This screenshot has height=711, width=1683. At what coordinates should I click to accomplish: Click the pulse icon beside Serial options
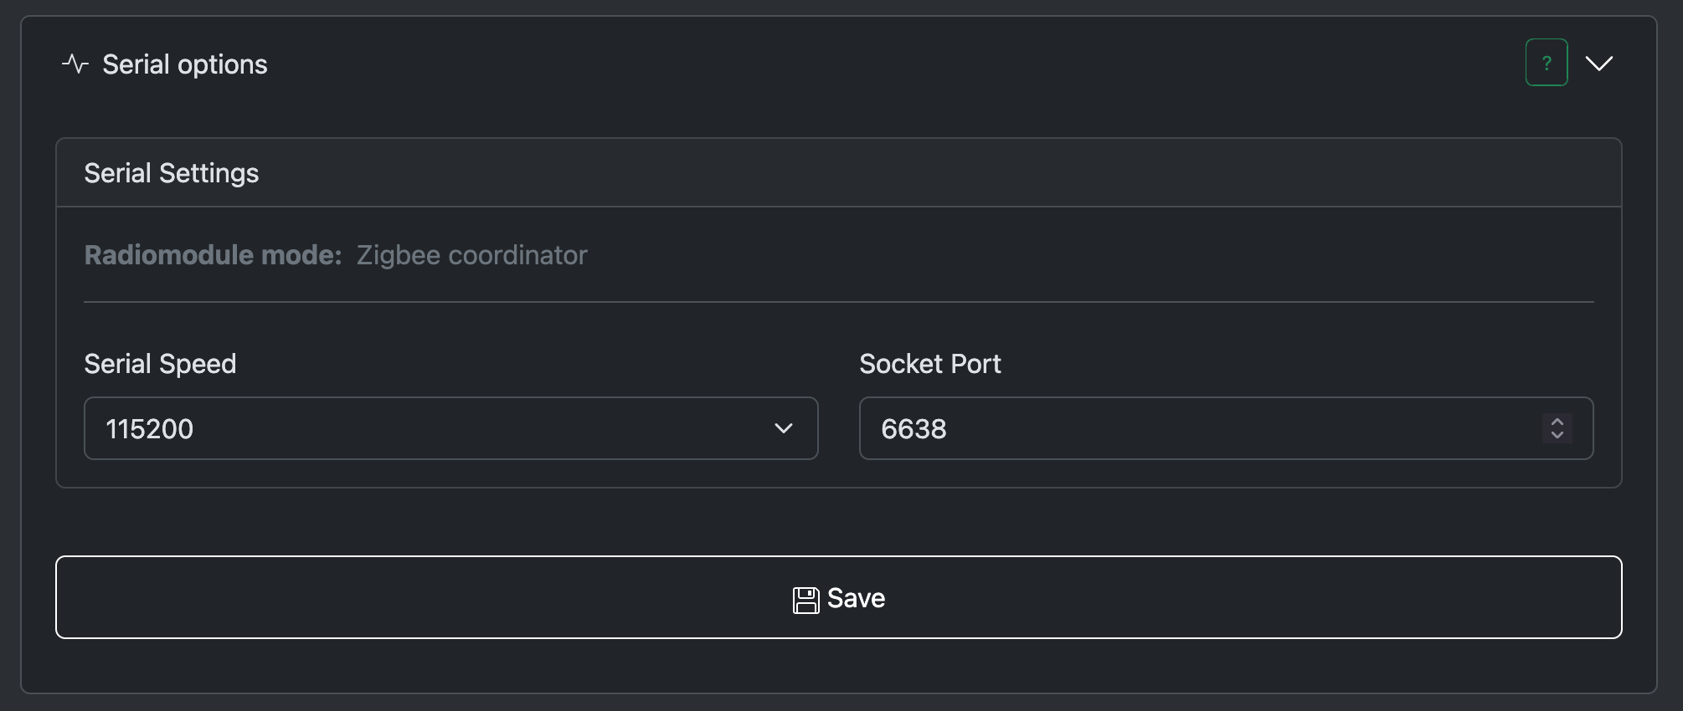75,64
